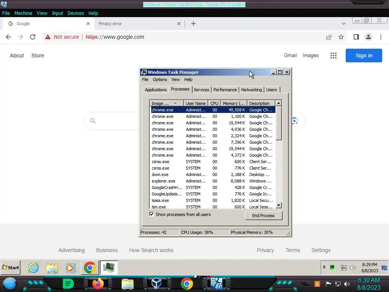The height and width of the screenshot is (292, 389).
Task: Open a new Chrome tab with plus icon
Action: (x=193, y=24)
